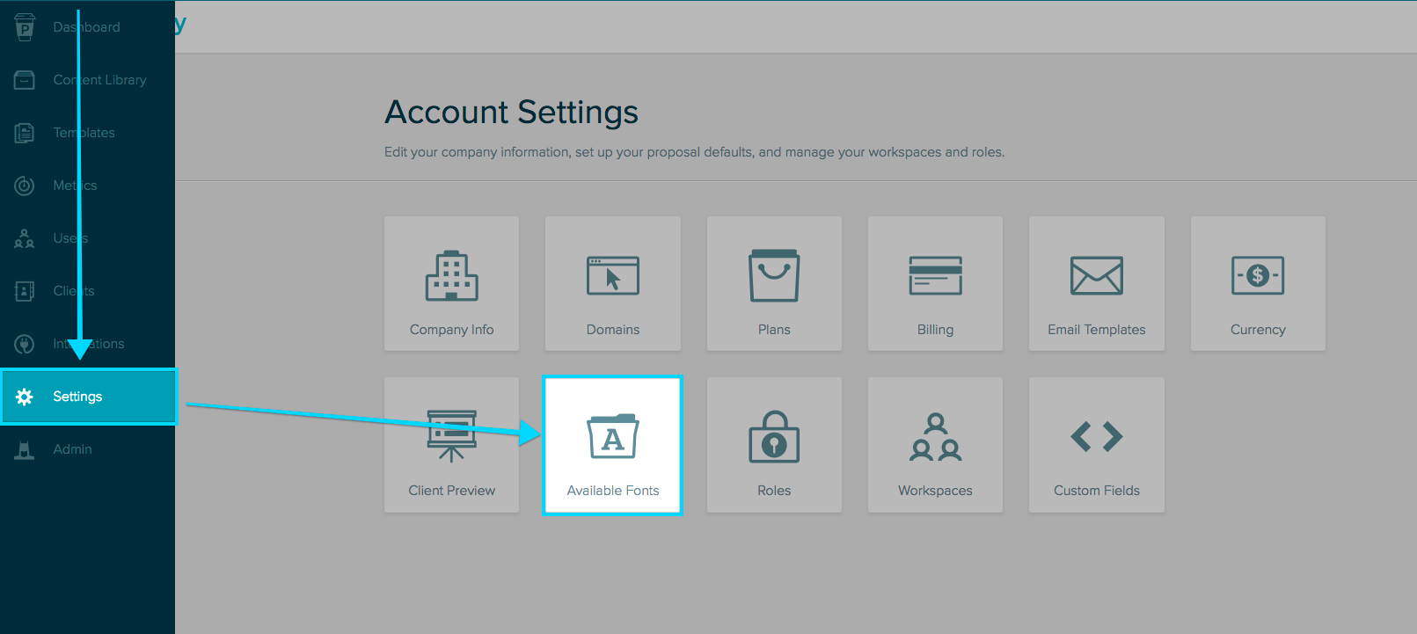
Task: Open the Billing credit card tile
Action: pos(935,284)
